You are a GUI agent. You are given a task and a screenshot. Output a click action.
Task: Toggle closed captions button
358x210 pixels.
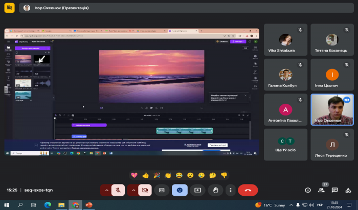pyautogui.click(x=162, y=190)
